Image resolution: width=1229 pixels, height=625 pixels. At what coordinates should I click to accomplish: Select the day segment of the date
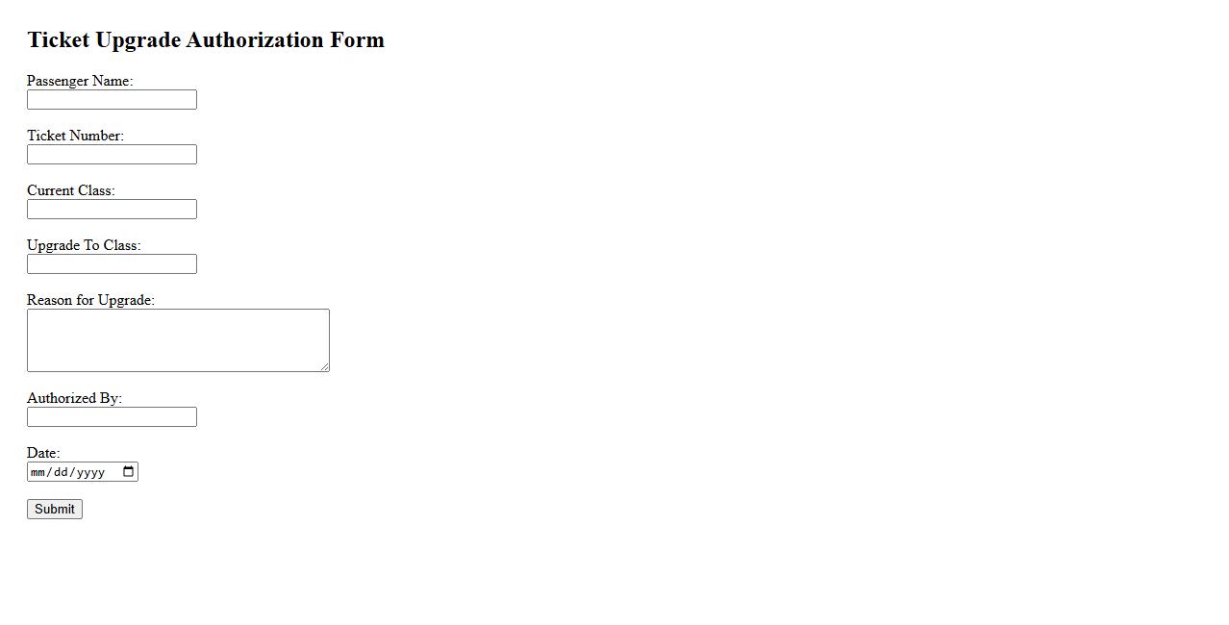[x=62, y=472]
